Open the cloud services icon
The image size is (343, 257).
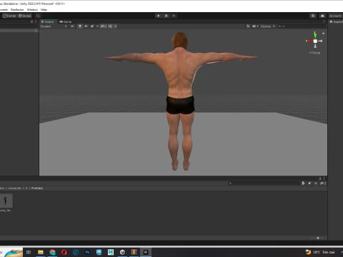(322, 16)
